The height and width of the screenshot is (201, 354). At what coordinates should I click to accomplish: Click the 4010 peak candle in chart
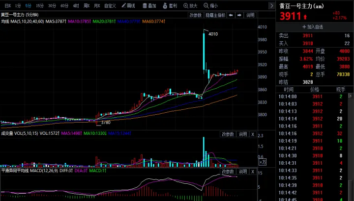pyautogui.click(x=204, y=49)
